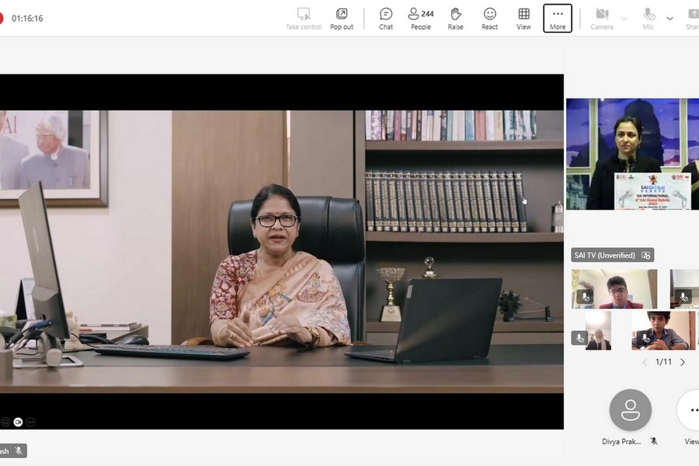Open the Chat panel
The width and height of the screenshot is (699, 466).
[x=386, y=18]
